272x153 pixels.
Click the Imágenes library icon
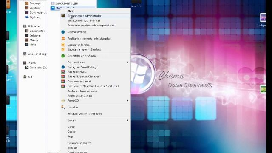click(27, 35)
